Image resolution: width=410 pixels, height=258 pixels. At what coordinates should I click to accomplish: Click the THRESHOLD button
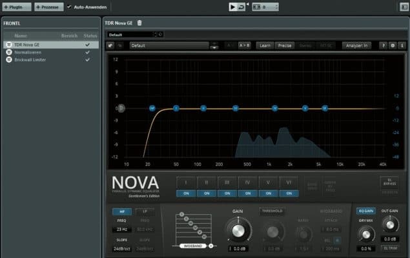[272, 211]
